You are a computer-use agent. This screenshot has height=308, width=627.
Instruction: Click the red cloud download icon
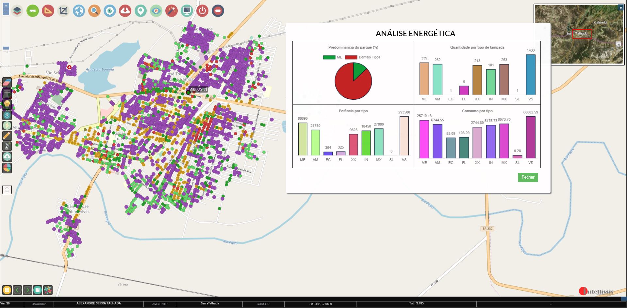click(125, 11)
